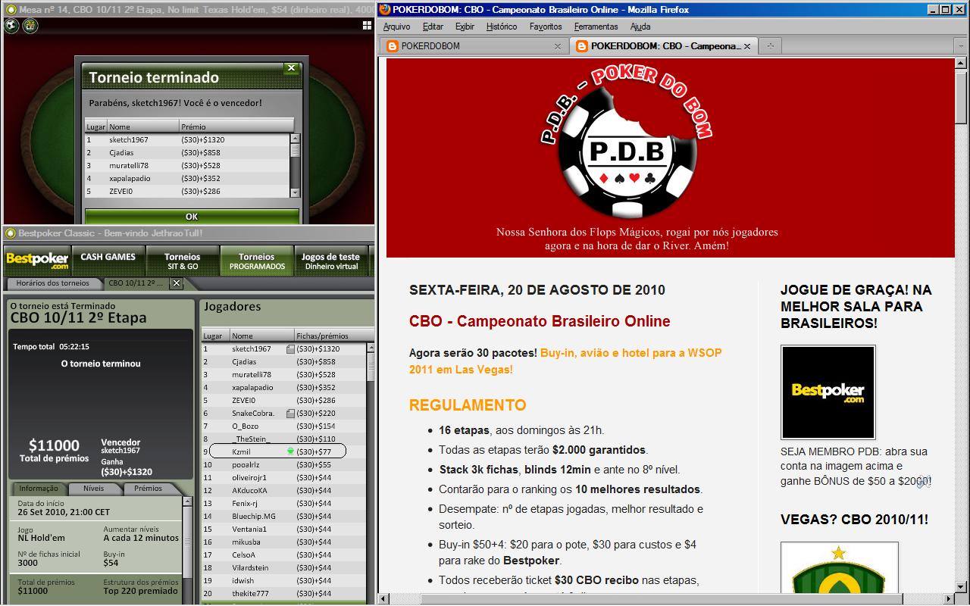Close the CBO 10/11 2º lobby tab
970x606 pixels.
176,283
